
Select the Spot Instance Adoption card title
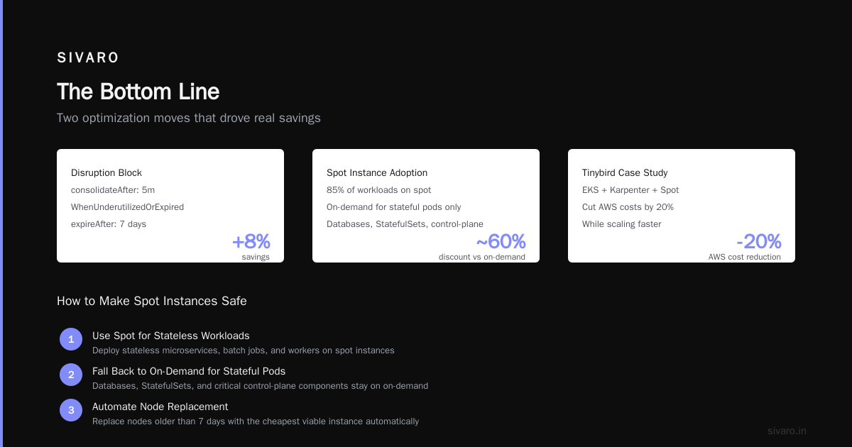[377, 172]
